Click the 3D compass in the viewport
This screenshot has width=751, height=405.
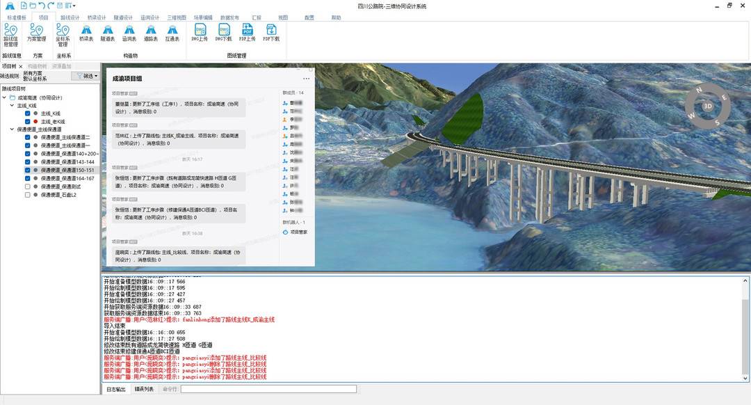708,106
